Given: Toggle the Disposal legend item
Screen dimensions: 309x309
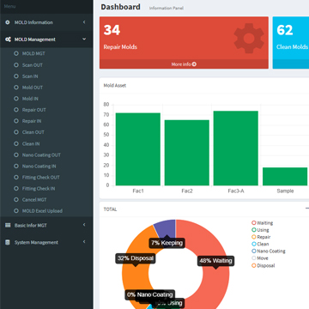Looking at the screenshot, I should pyautogui.click(x=263, y=265).
